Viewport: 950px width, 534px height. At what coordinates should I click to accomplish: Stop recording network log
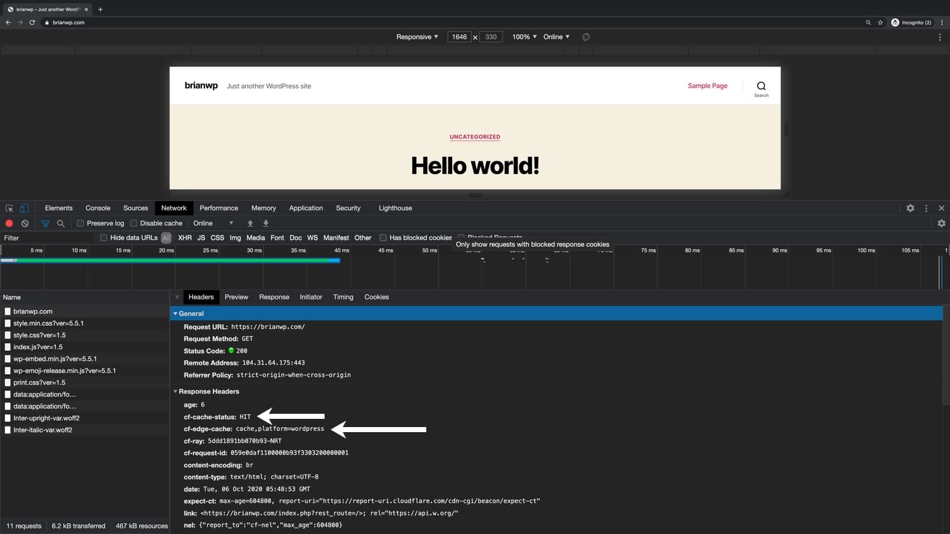click(9, 223)
